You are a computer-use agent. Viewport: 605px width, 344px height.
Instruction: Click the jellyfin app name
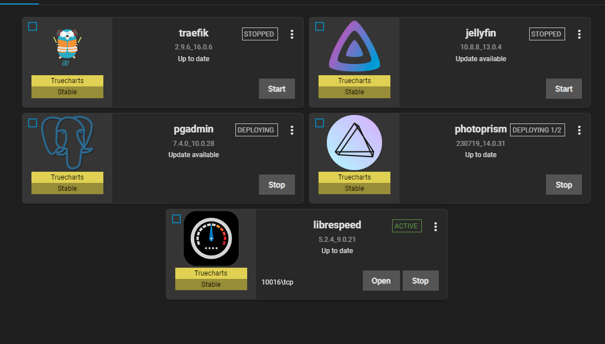481,34
